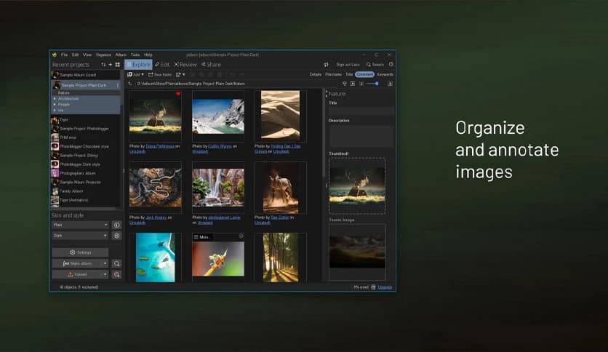
Task: Open the Organize menu
Action: (x=103, y=55)
